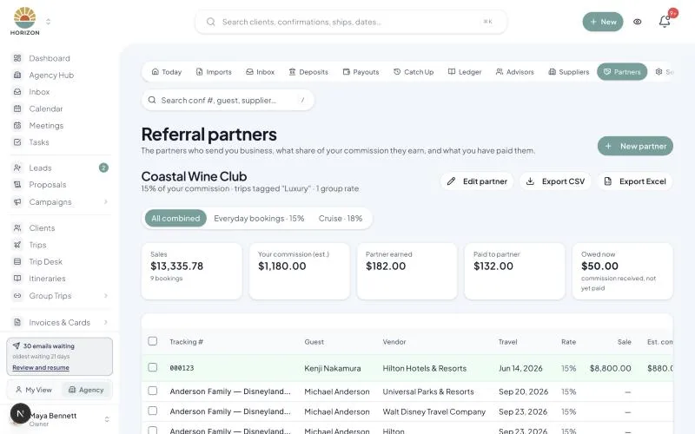Click the New partner button
Screen dimensions: 695x434
(x=635, y=146)
